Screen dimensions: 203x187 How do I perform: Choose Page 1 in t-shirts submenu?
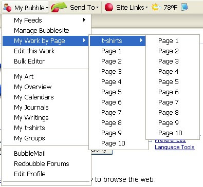tap(173, 41)
